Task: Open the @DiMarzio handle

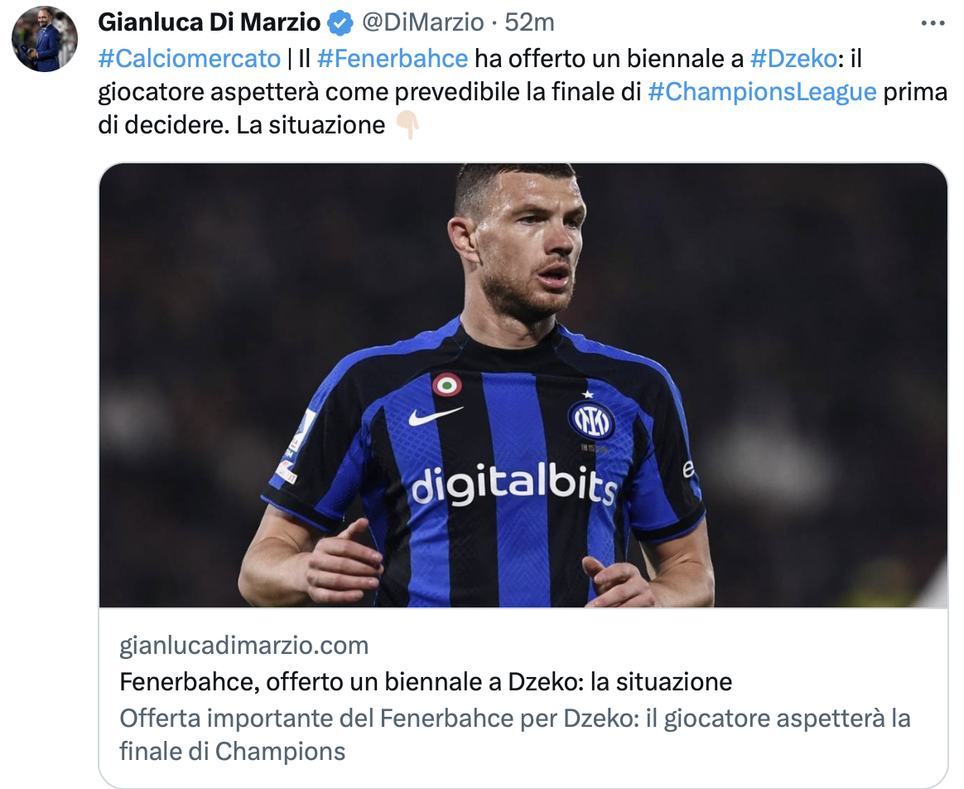Action: coord(422,22)
